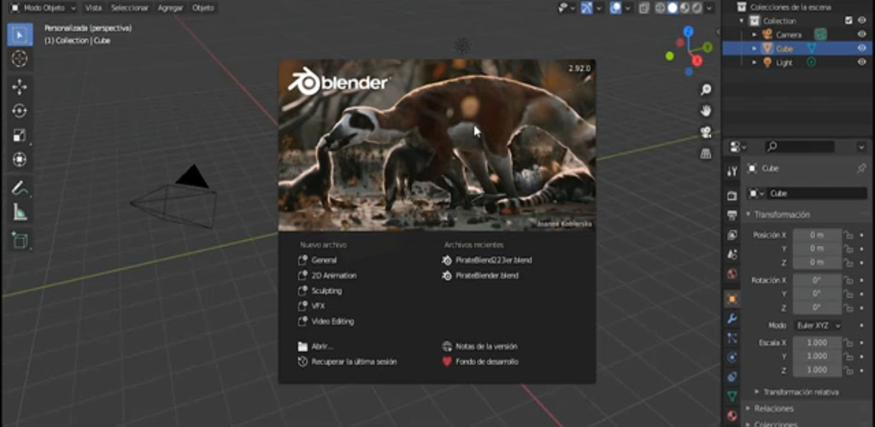This screenshot has height=427, width=875.
Task: Open the Seleccionar menu
Action: (130, 8)
